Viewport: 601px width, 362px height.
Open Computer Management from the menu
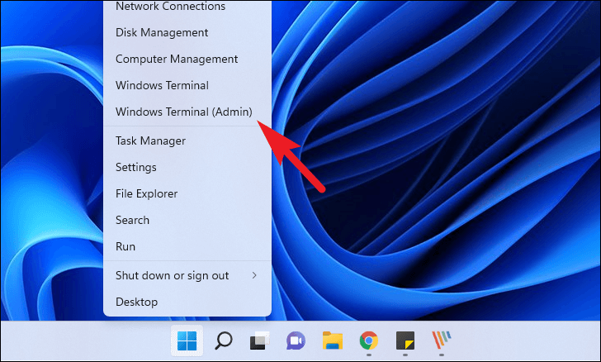pos(177,59)
